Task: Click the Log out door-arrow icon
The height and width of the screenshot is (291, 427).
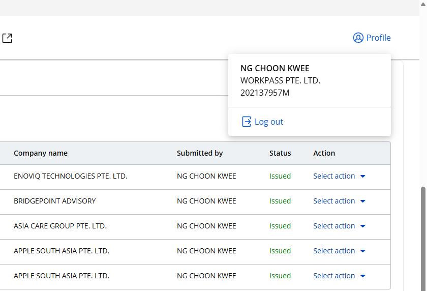Action: [247, 122]
